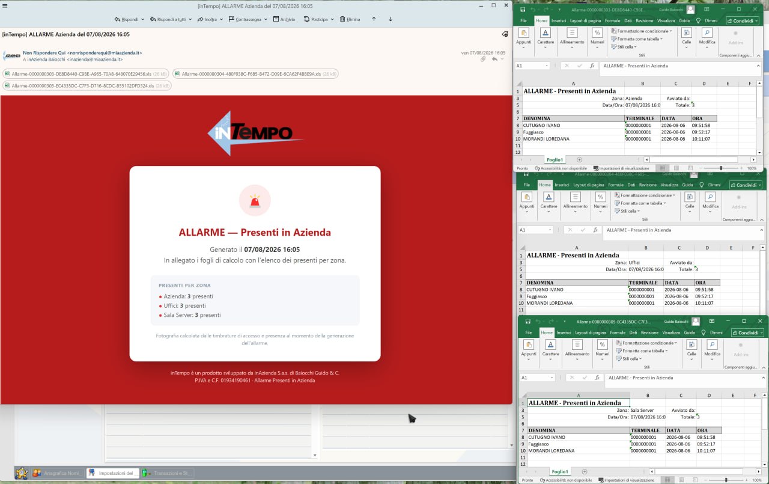Open Anagrafica Nomi... in the taskbar
Viewport: 769px width, 484px height.
tap(58, 473)
